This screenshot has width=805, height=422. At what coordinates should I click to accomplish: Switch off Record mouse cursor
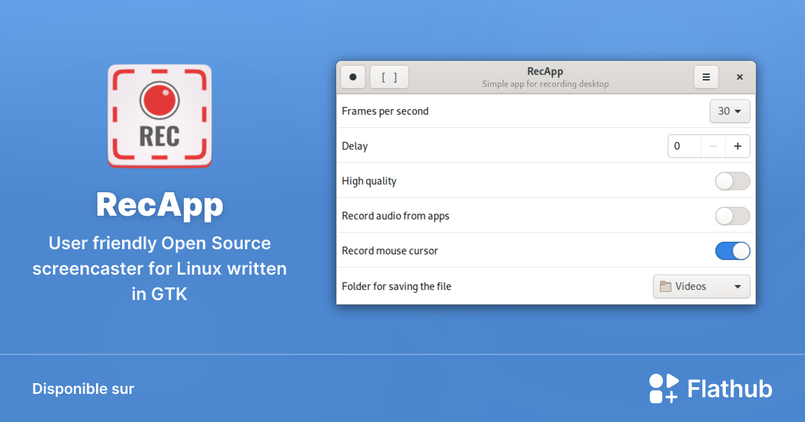coord(732,251)
